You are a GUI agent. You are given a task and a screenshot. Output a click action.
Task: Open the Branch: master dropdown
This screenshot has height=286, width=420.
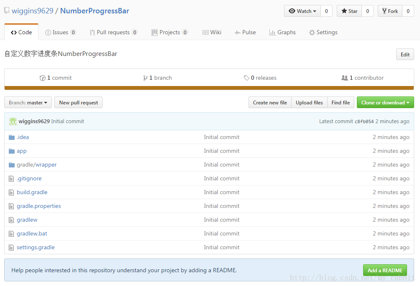[x=28, y=103]
